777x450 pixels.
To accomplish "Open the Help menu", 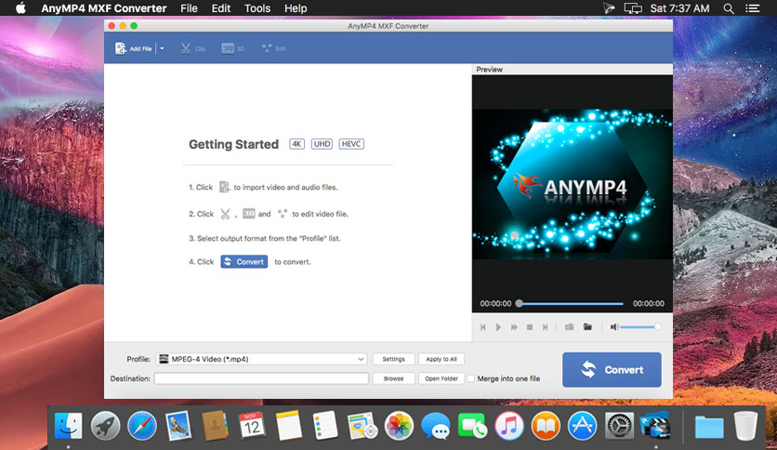I will [296, 8].
